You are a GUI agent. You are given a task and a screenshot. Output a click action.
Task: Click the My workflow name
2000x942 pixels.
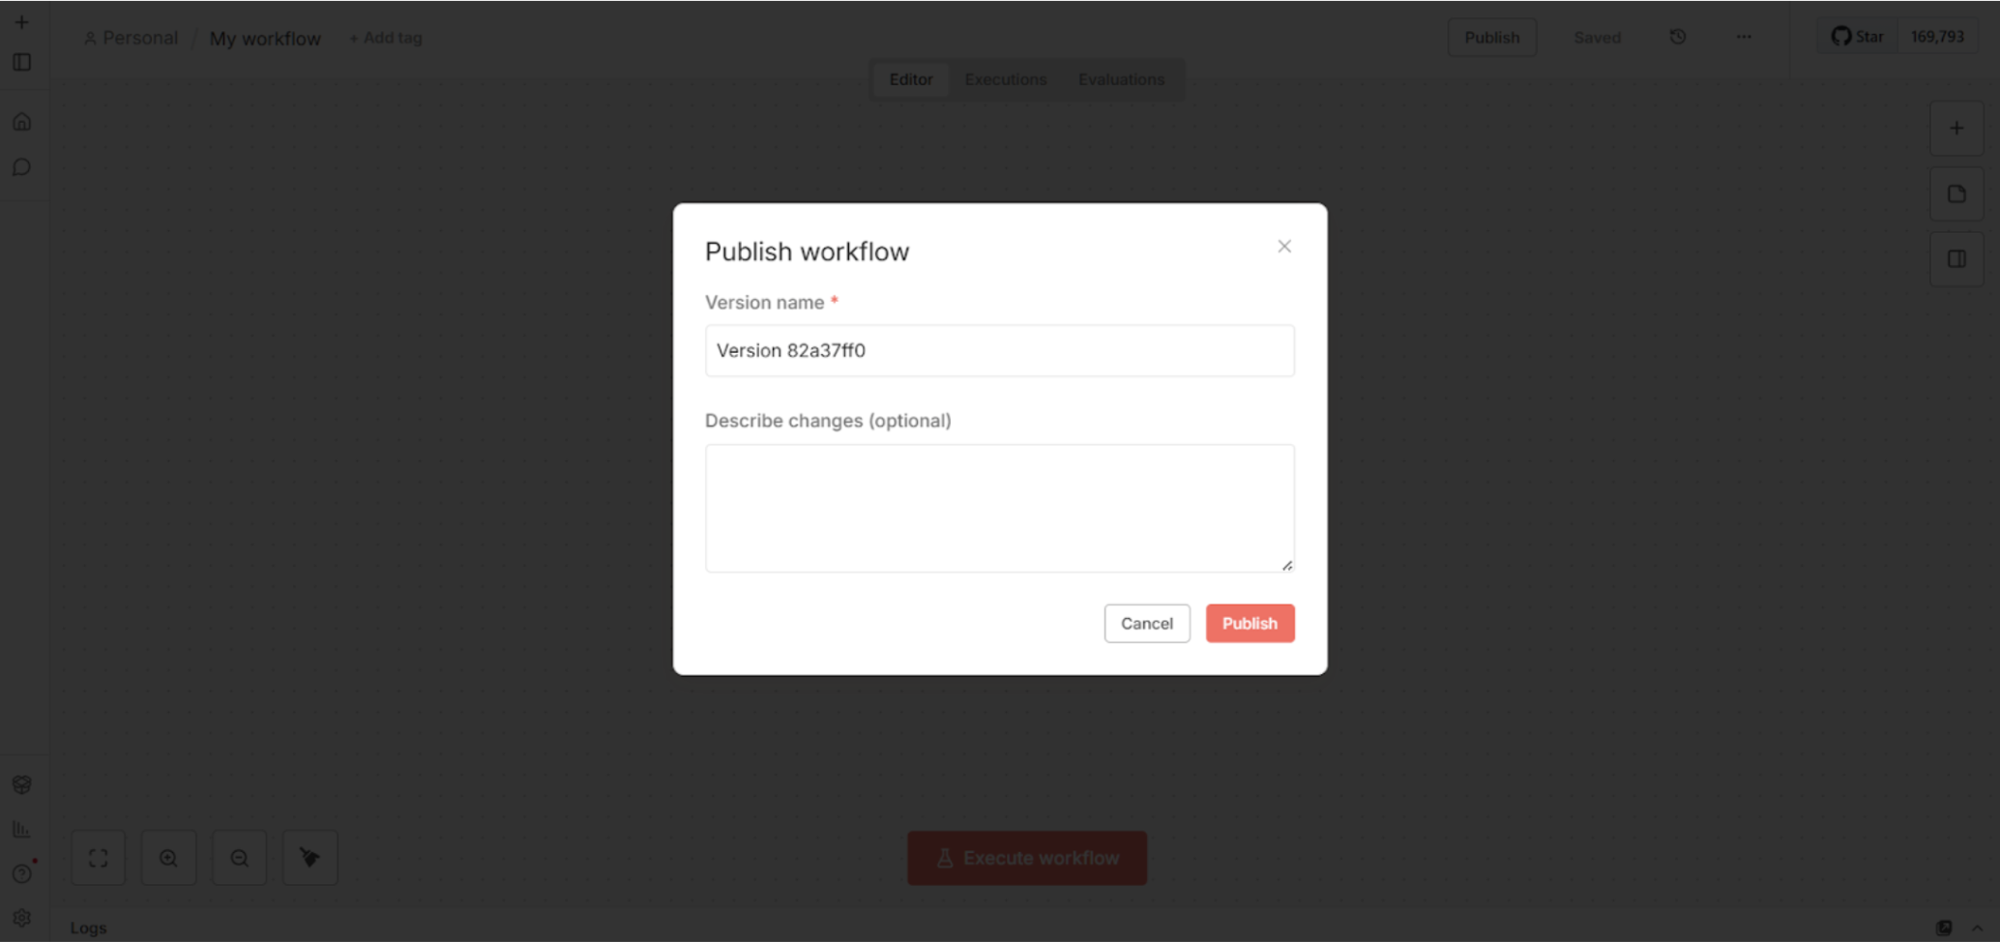coord(265,39)
